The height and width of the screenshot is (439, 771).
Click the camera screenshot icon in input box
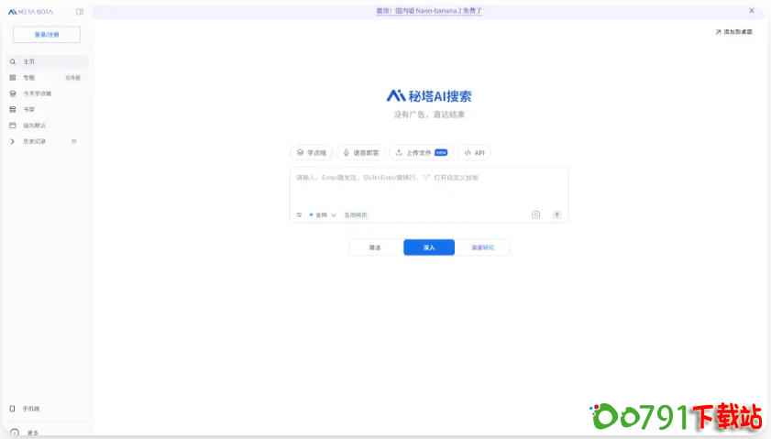(x=535, y=215)
